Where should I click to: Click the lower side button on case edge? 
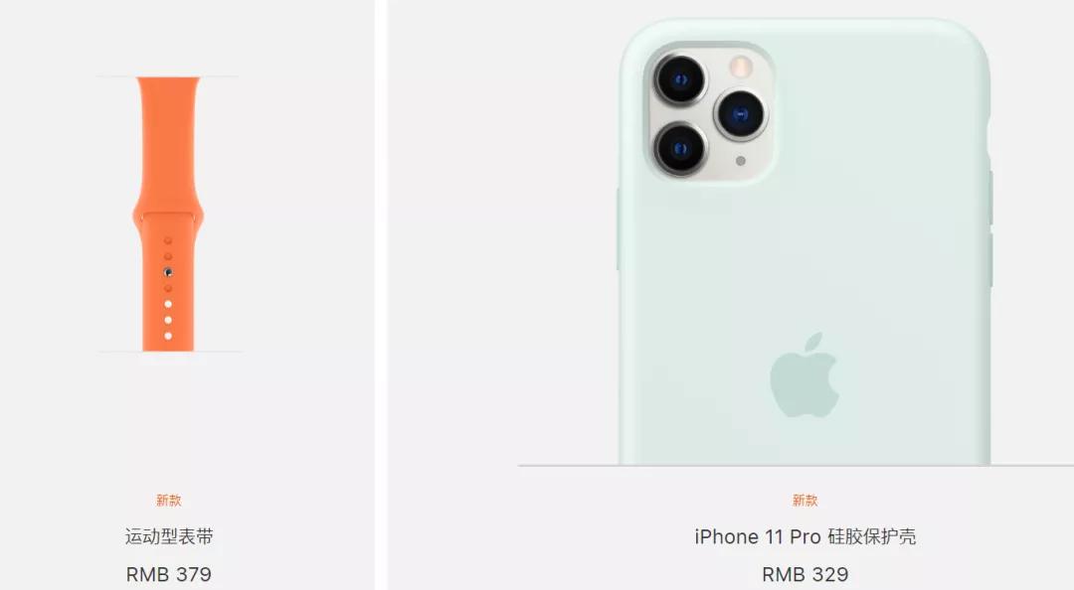990,259
